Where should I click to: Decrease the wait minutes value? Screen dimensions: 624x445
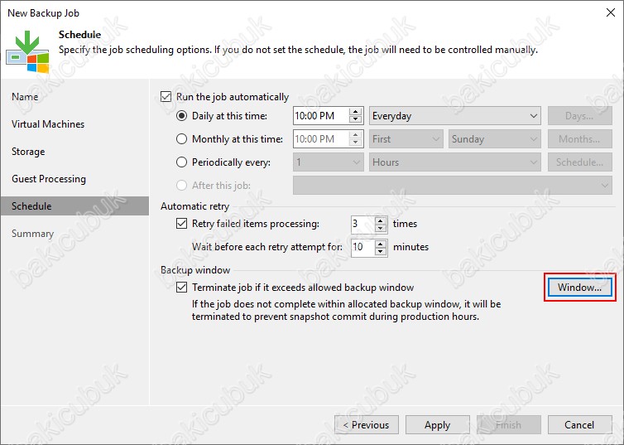tap(381, 251)
